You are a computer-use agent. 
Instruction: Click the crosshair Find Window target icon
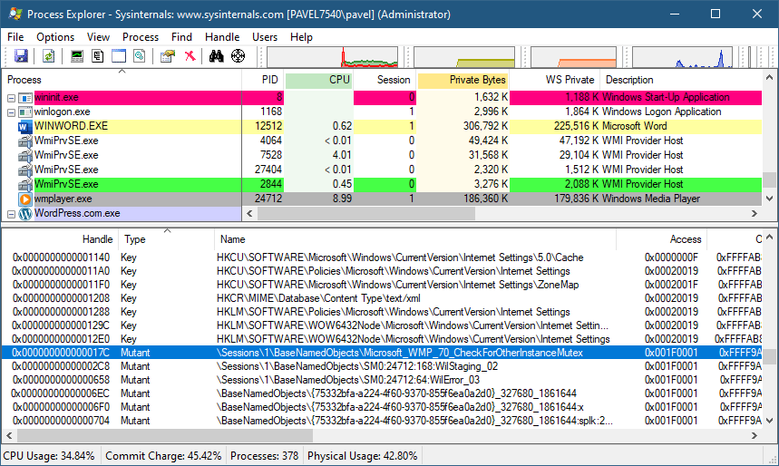(x=238, y=56)
